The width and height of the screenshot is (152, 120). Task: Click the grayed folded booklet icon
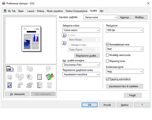(49, 69)
